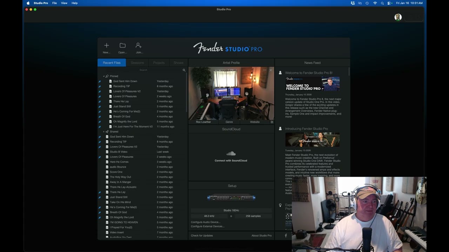
Task: Expand the Shared group triangle
Action: [x=104, y=132]
